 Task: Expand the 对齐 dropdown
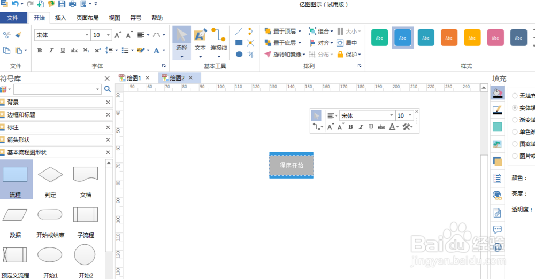tap(331, 43)
